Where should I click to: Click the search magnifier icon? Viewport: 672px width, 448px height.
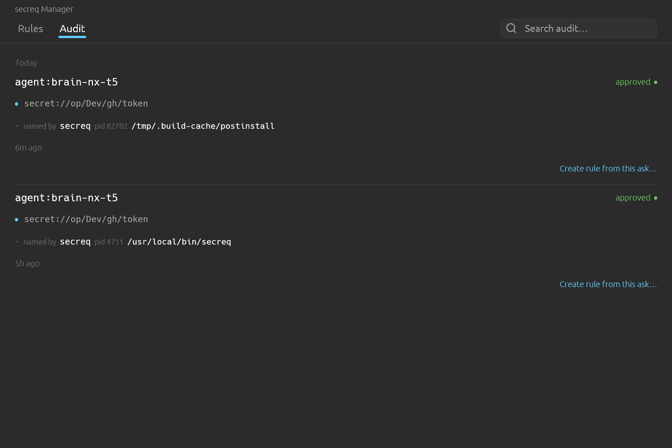coord(511,28)
